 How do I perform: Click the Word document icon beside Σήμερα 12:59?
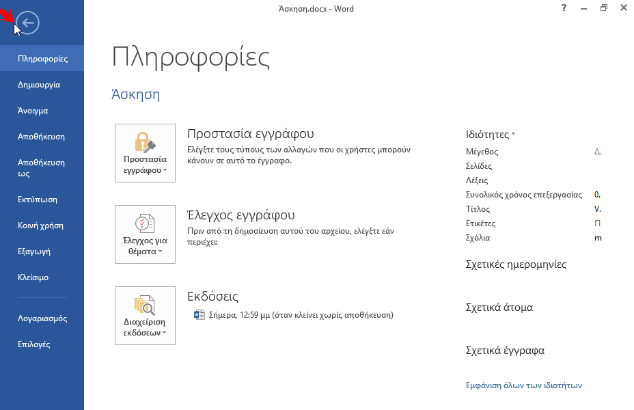tap(199, 314)
